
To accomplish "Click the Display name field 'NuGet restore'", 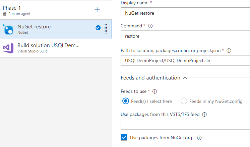I will (185, 13).
